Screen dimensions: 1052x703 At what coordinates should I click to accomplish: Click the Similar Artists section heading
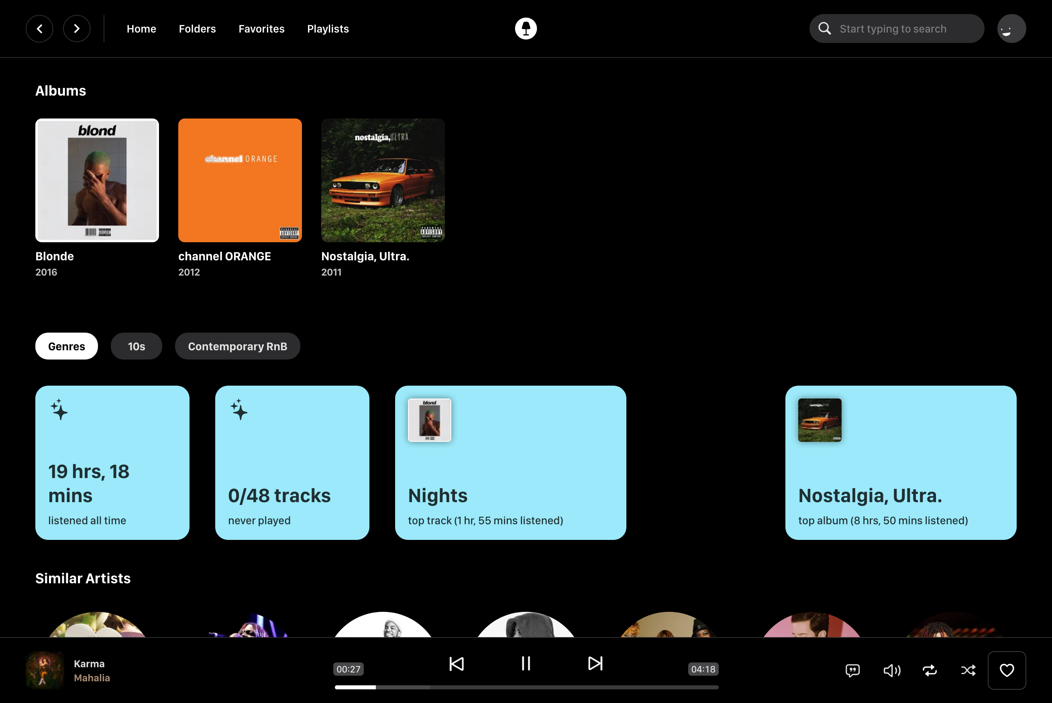83,578
